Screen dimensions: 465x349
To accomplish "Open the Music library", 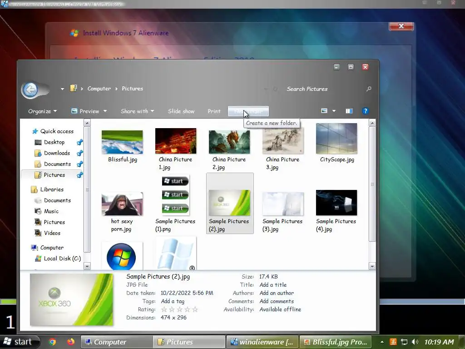I will click(x=47, y=211).
